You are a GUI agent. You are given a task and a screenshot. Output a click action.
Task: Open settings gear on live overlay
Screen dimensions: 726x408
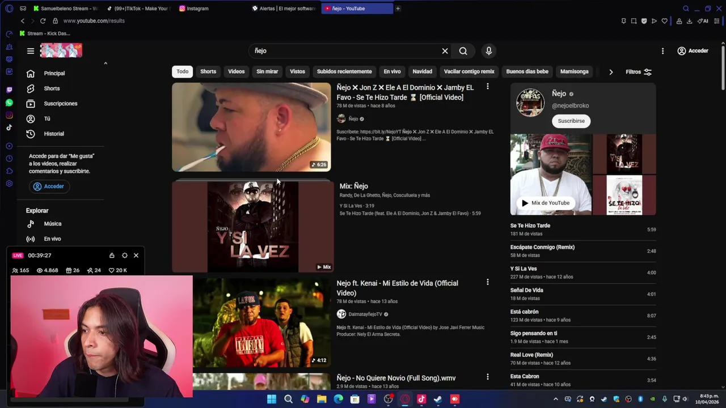125,256
